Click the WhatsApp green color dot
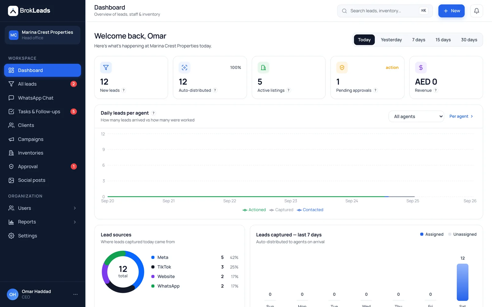Screen dimensions: 492x307 [x=153, y=286]
